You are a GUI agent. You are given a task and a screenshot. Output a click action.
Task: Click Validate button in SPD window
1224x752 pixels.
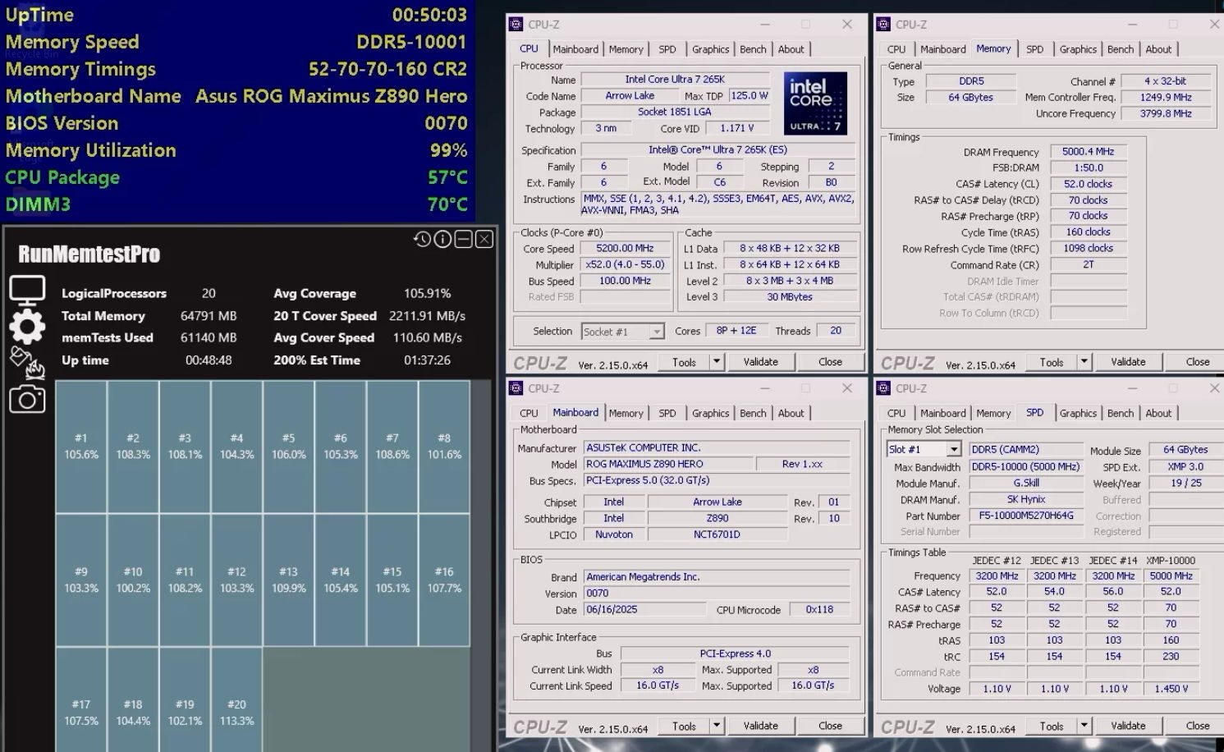click(1128, 726)
